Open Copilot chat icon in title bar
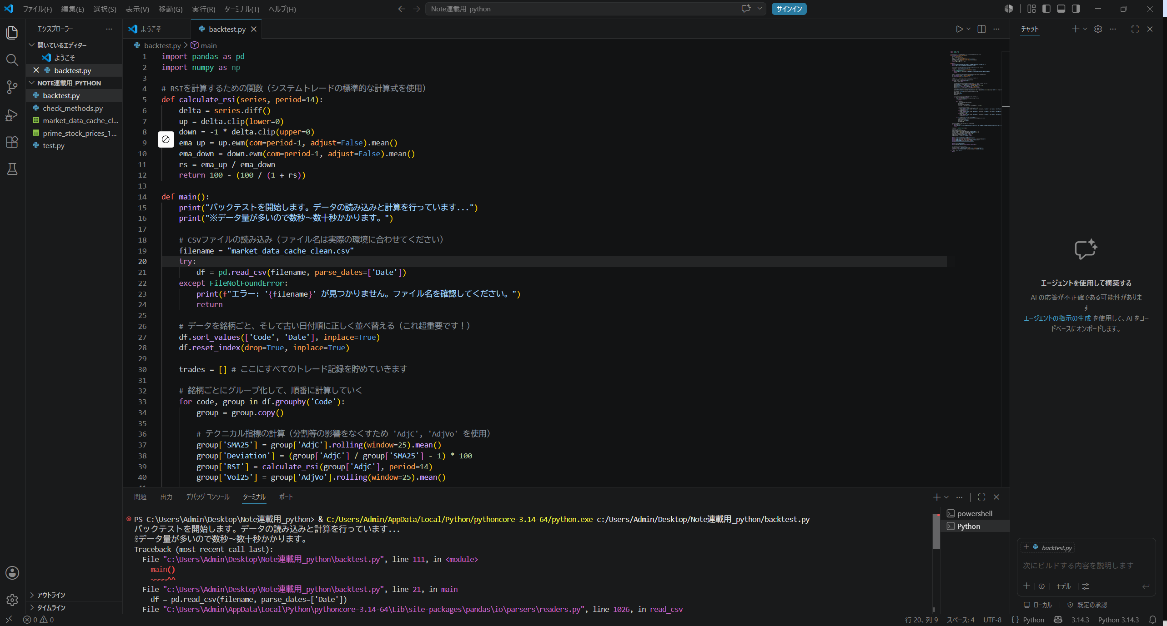This screenshot has width=1167, height=626. (746, 9)
